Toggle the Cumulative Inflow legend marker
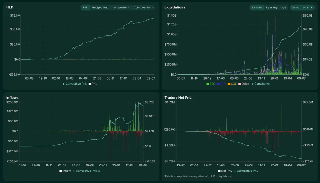The image size is (320, 183). point(86,171)
